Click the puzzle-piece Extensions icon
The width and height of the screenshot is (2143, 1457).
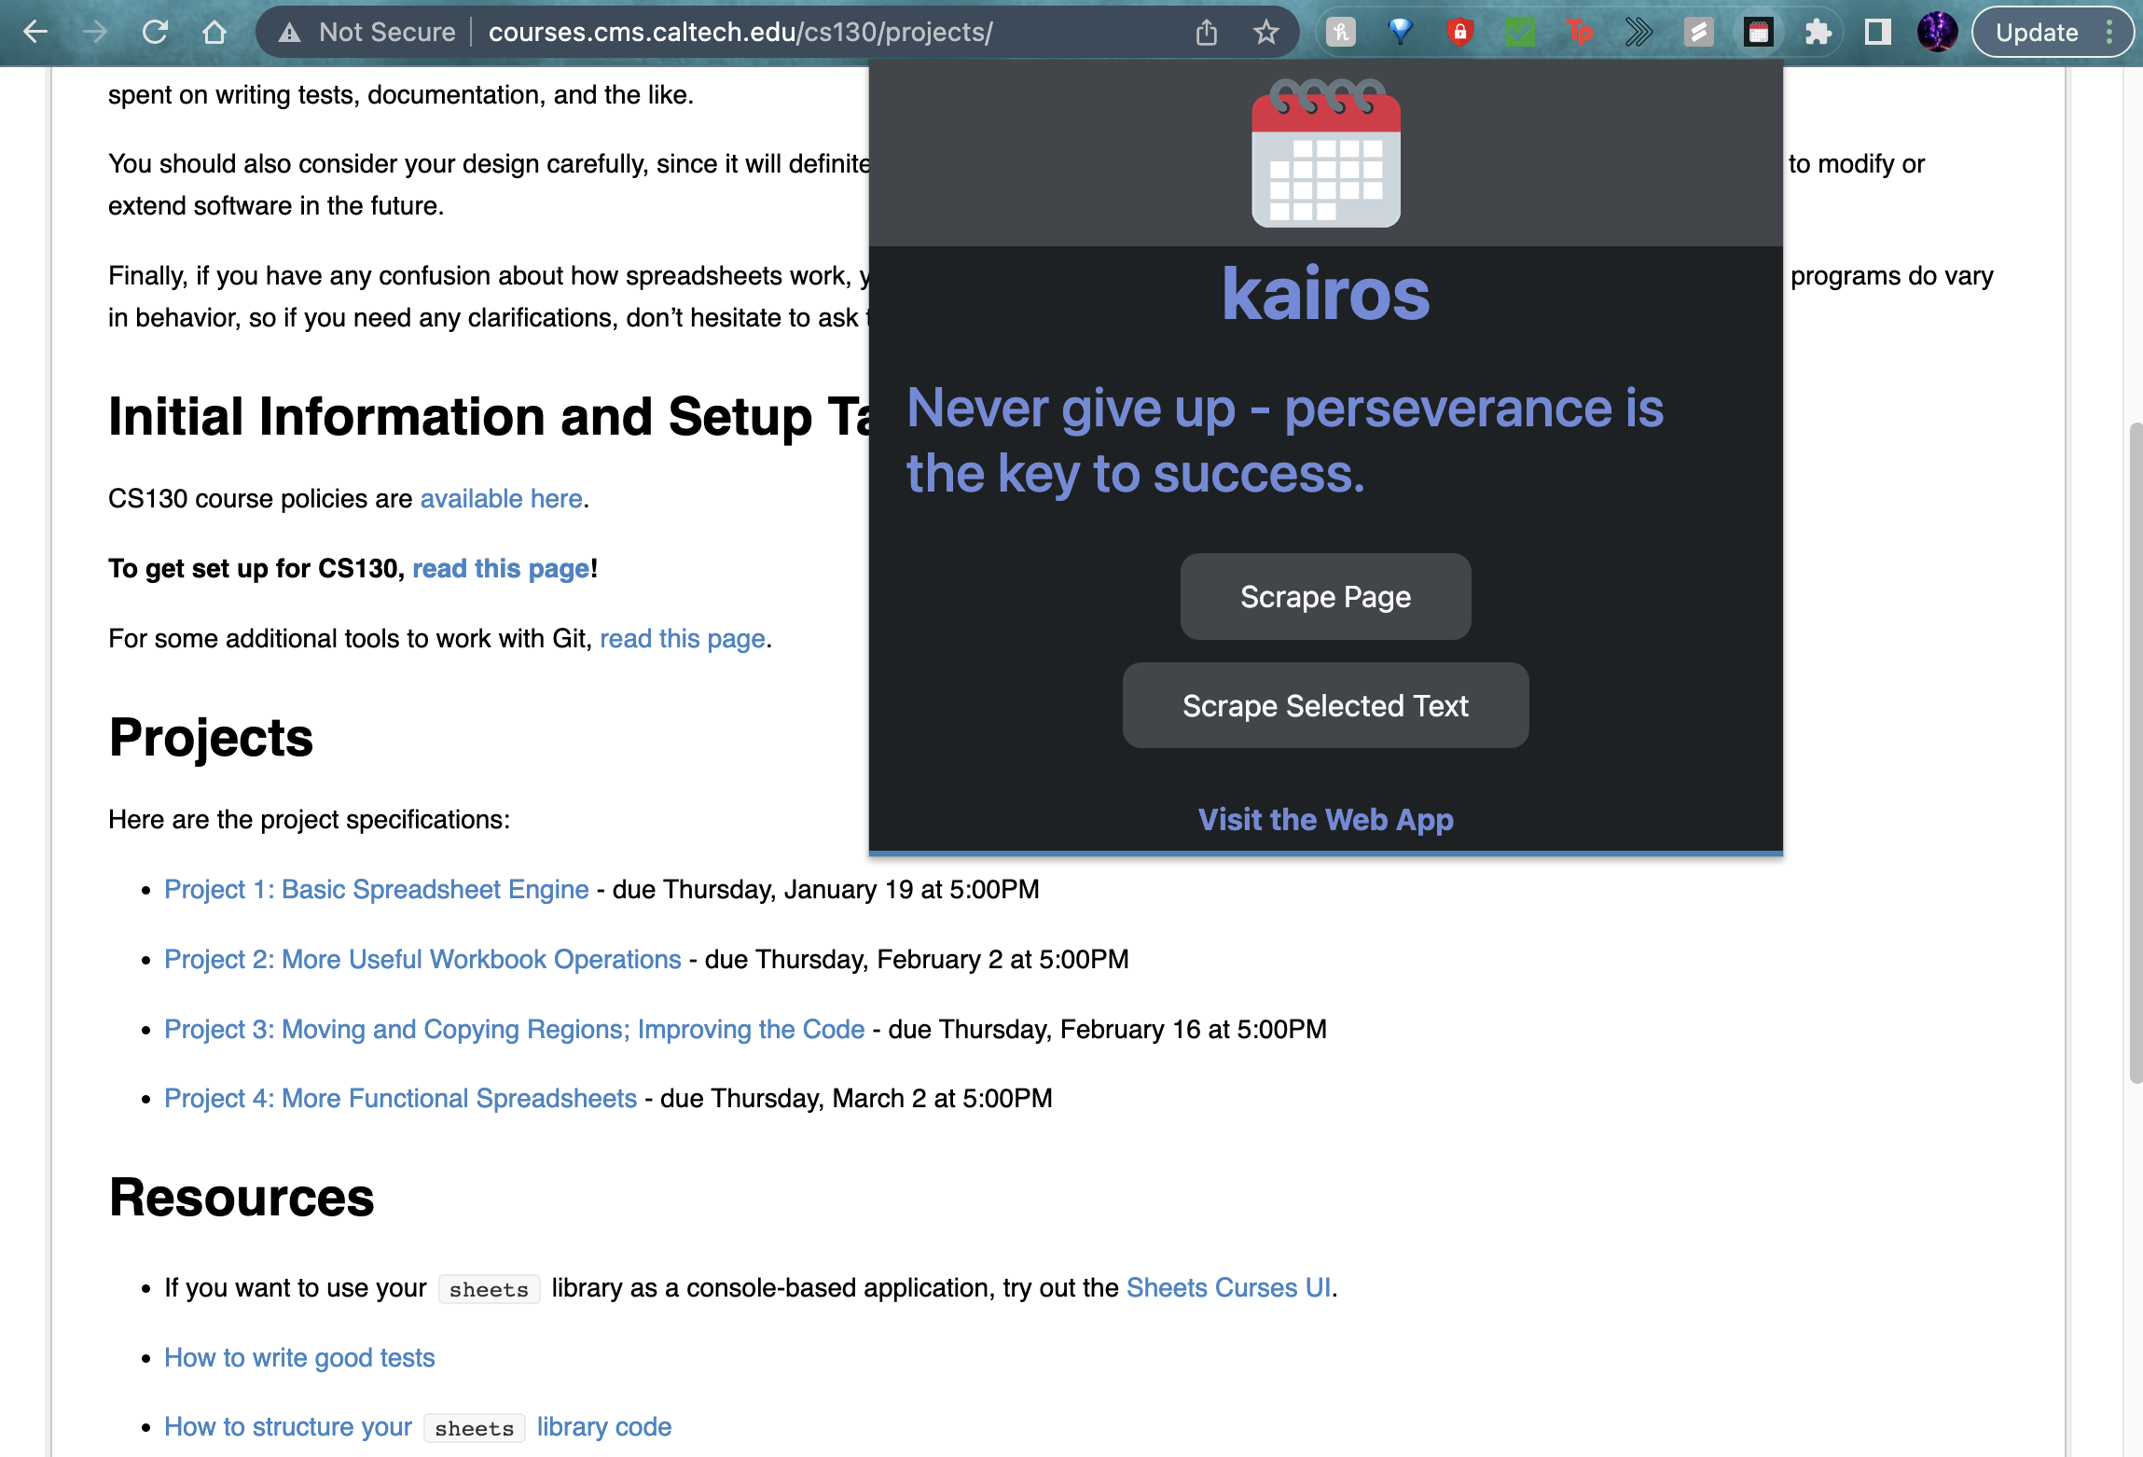pos(1817,31)
